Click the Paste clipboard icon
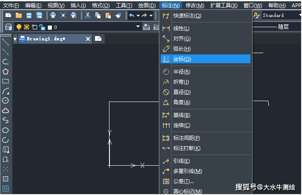Screen dimensions: 302x195 (108, 15)
